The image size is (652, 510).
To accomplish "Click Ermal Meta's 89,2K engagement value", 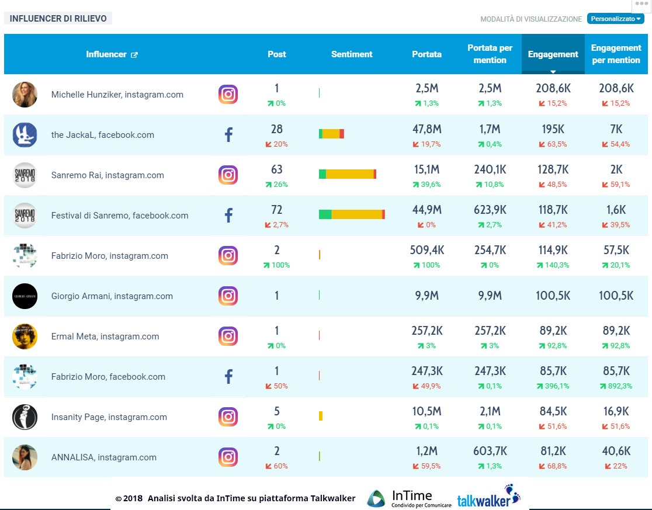I will (x=553, y=331).
